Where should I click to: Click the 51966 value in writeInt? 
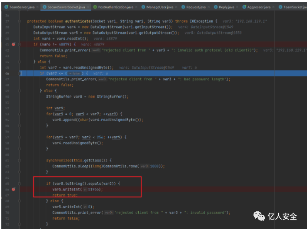point(93,189)
